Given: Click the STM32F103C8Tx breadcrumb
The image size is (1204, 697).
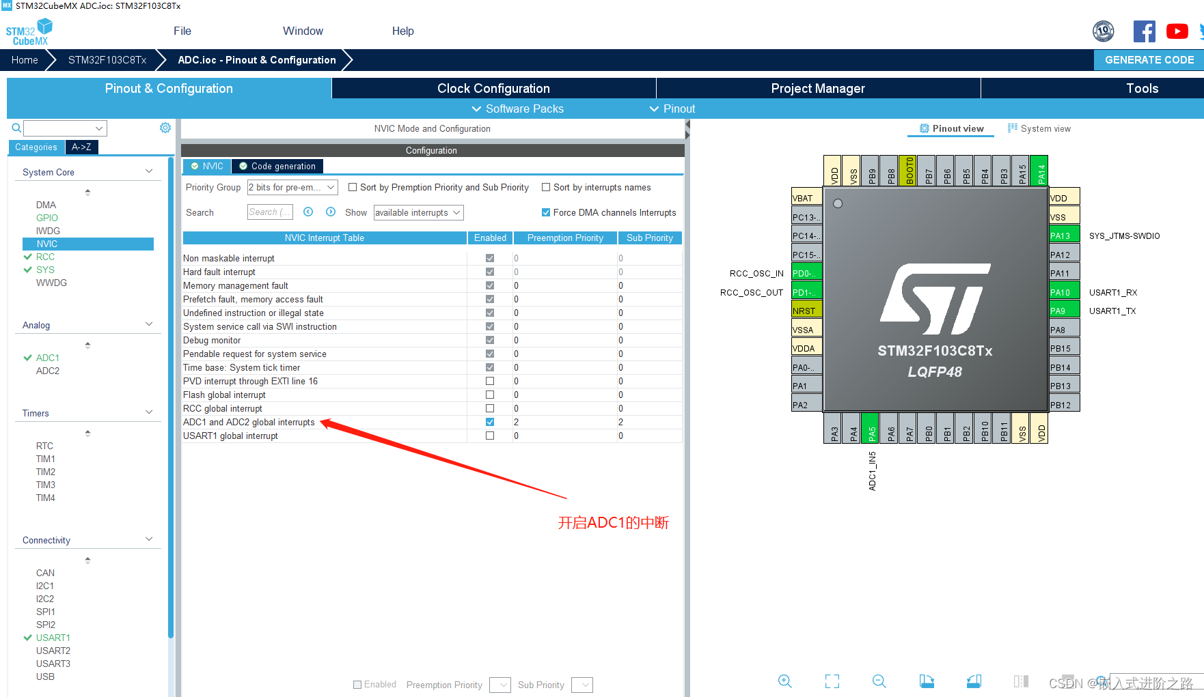Looking at the screenshot, I should point(107,60).
